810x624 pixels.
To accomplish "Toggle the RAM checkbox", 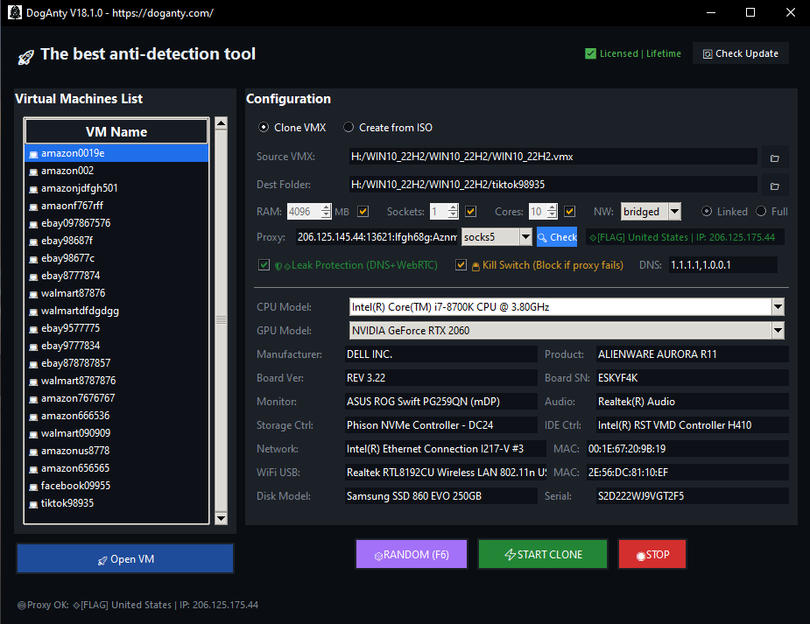I will click(363, 211).
